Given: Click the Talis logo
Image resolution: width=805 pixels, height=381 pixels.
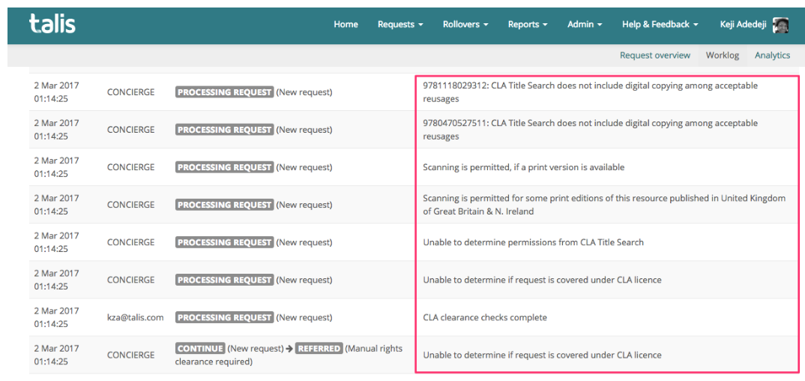Looking at the screenshot, I should coord(52,23).
